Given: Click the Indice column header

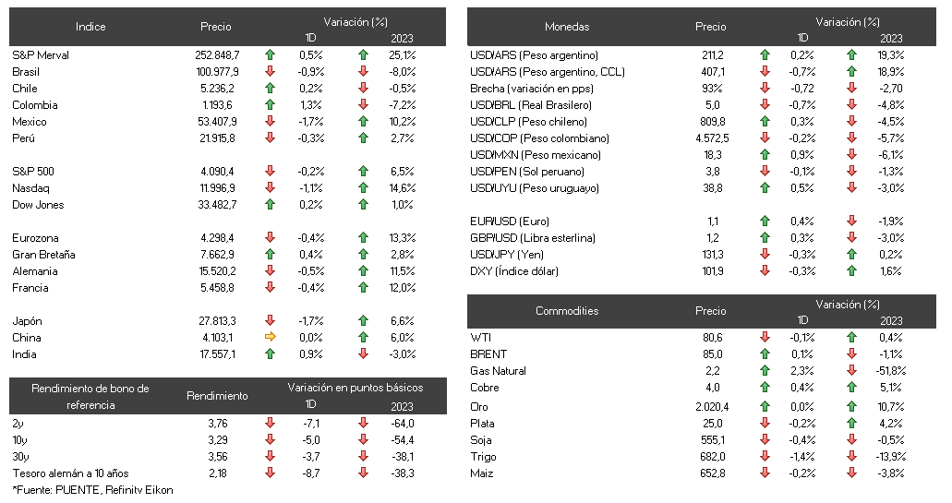Looking at the screenshot, I should (90, 27).
